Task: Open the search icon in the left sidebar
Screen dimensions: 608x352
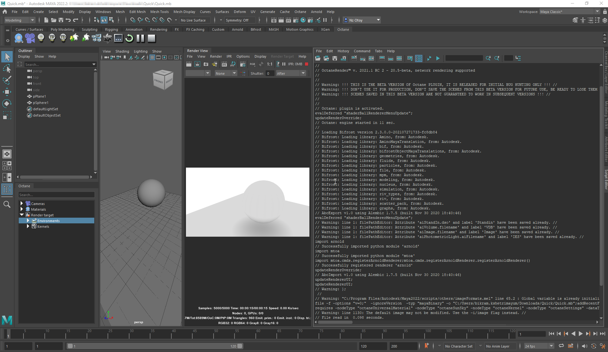Action: tap(7, 204)
